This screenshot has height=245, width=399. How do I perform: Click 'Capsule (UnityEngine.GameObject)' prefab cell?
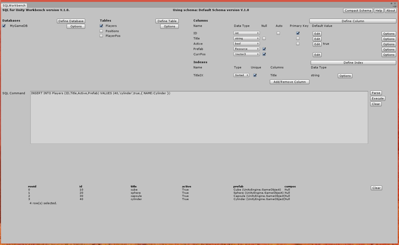259,196
